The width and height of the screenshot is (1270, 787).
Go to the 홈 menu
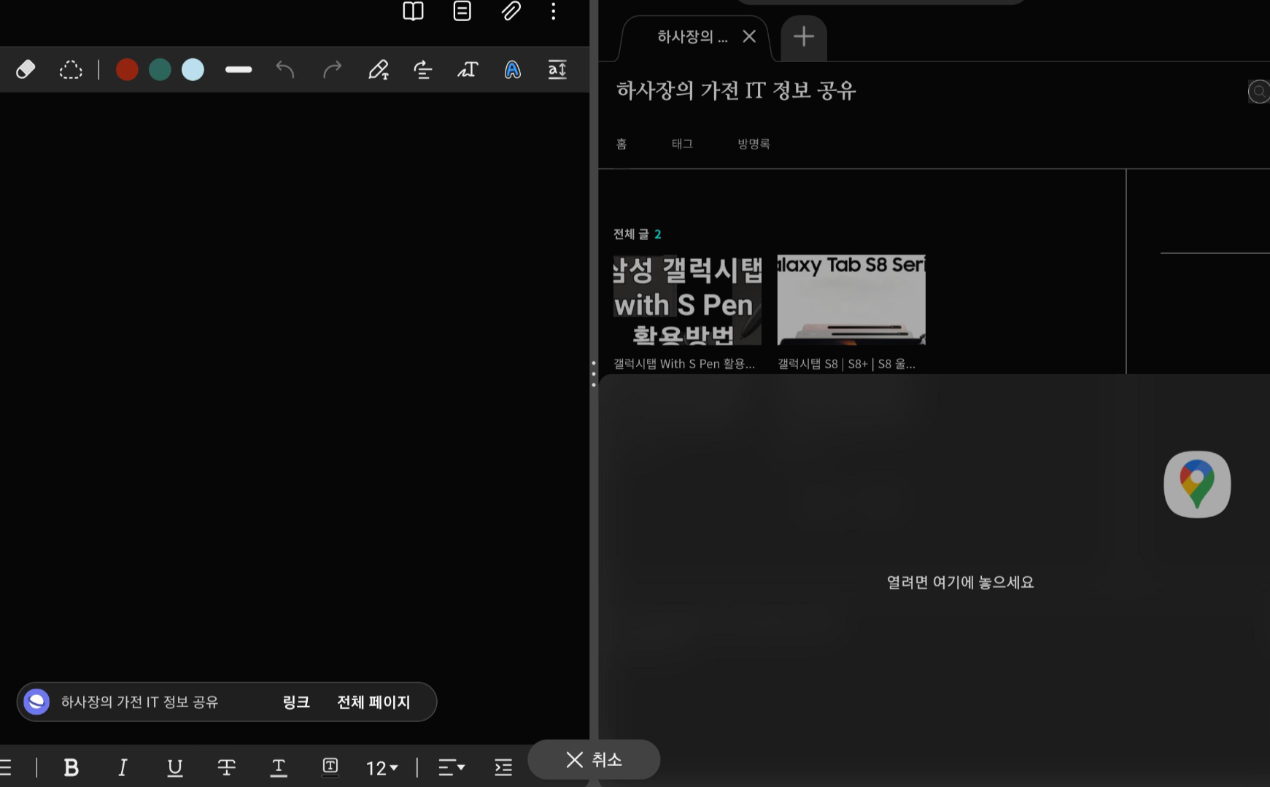[x=622, y=144]
